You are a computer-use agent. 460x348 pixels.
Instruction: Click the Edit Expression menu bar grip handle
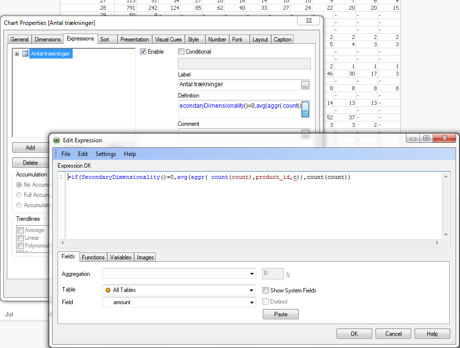[56, 154]
